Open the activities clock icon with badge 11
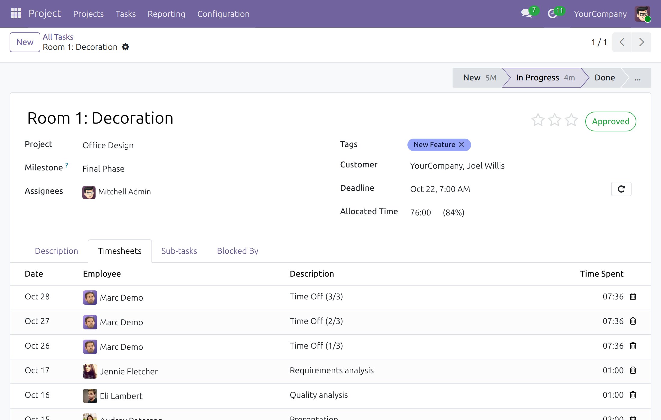661x420 pixels. tap(553, 13)
